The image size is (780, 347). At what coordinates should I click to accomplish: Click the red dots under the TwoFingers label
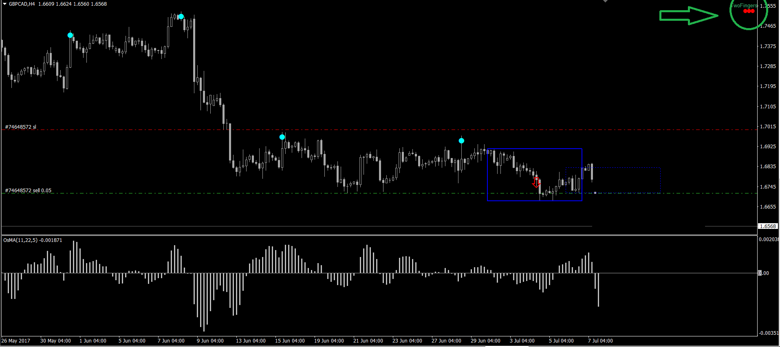(749, 11)
